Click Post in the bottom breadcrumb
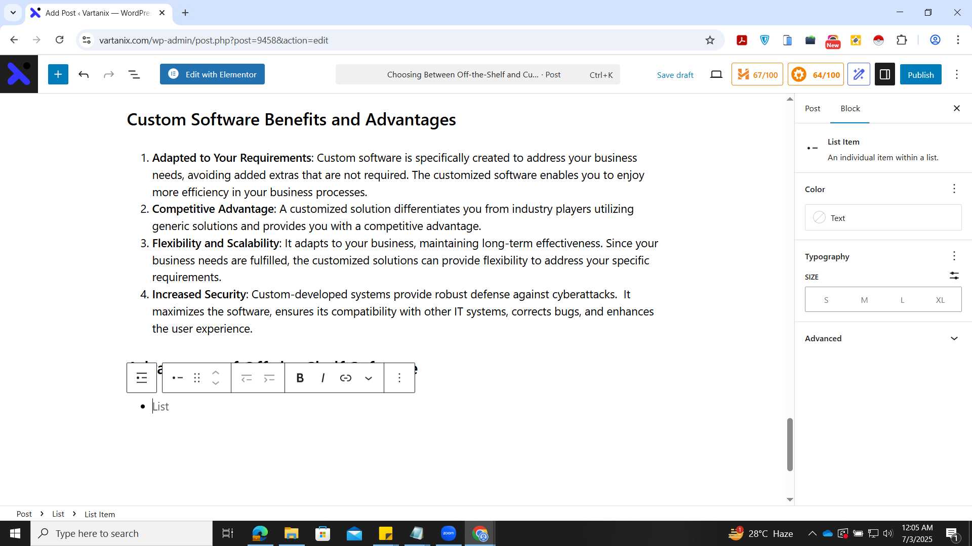Screen dimensions: 972x546 24,514
